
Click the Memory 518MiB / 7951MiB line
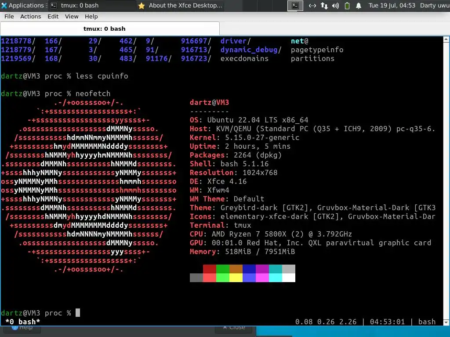pyautogui.click(x=243, y=251)
